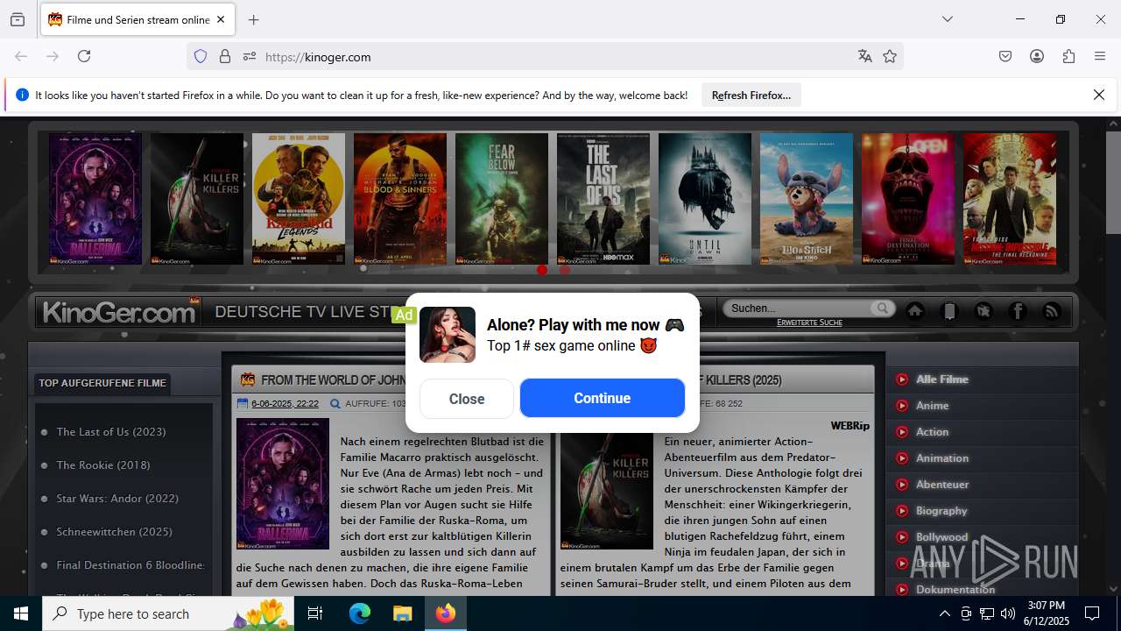Open Until Dawn carousel poster
The width and height of the screenshot is (1121, 631).
(x=705, y=199)
